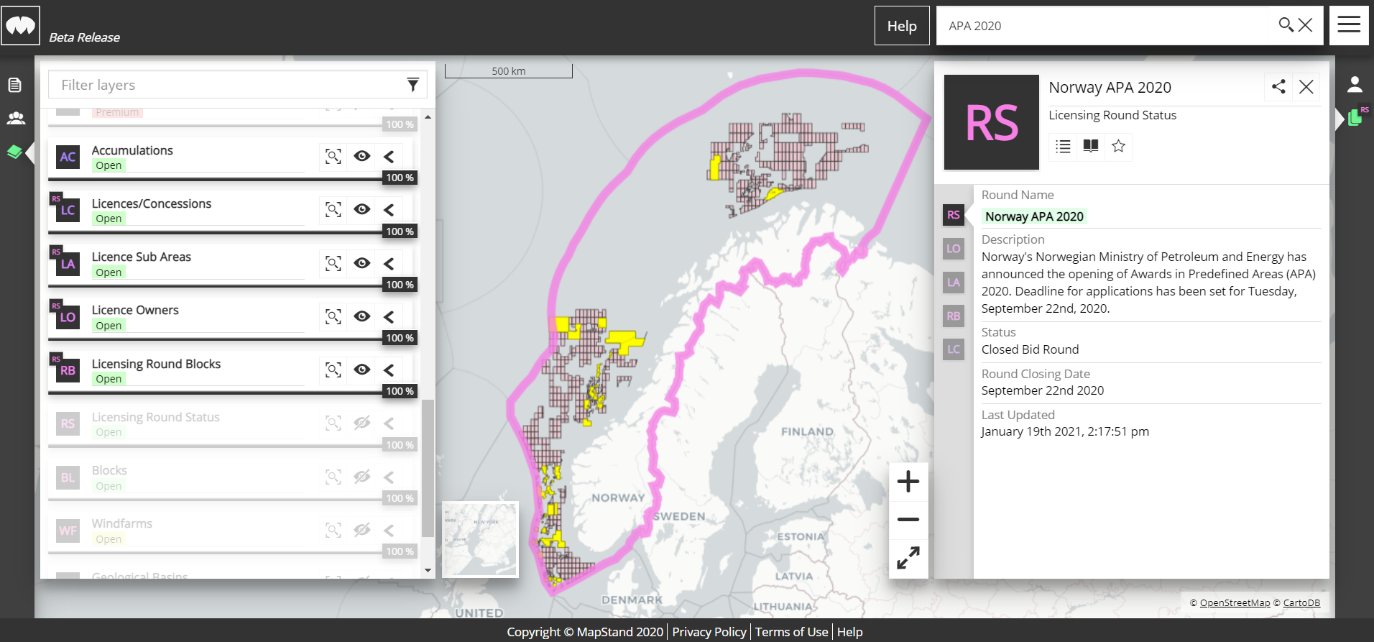Image resolution: width=1374 pixels, height=642 pixels.
Task: Click the Help button in header
Action: 901,26
